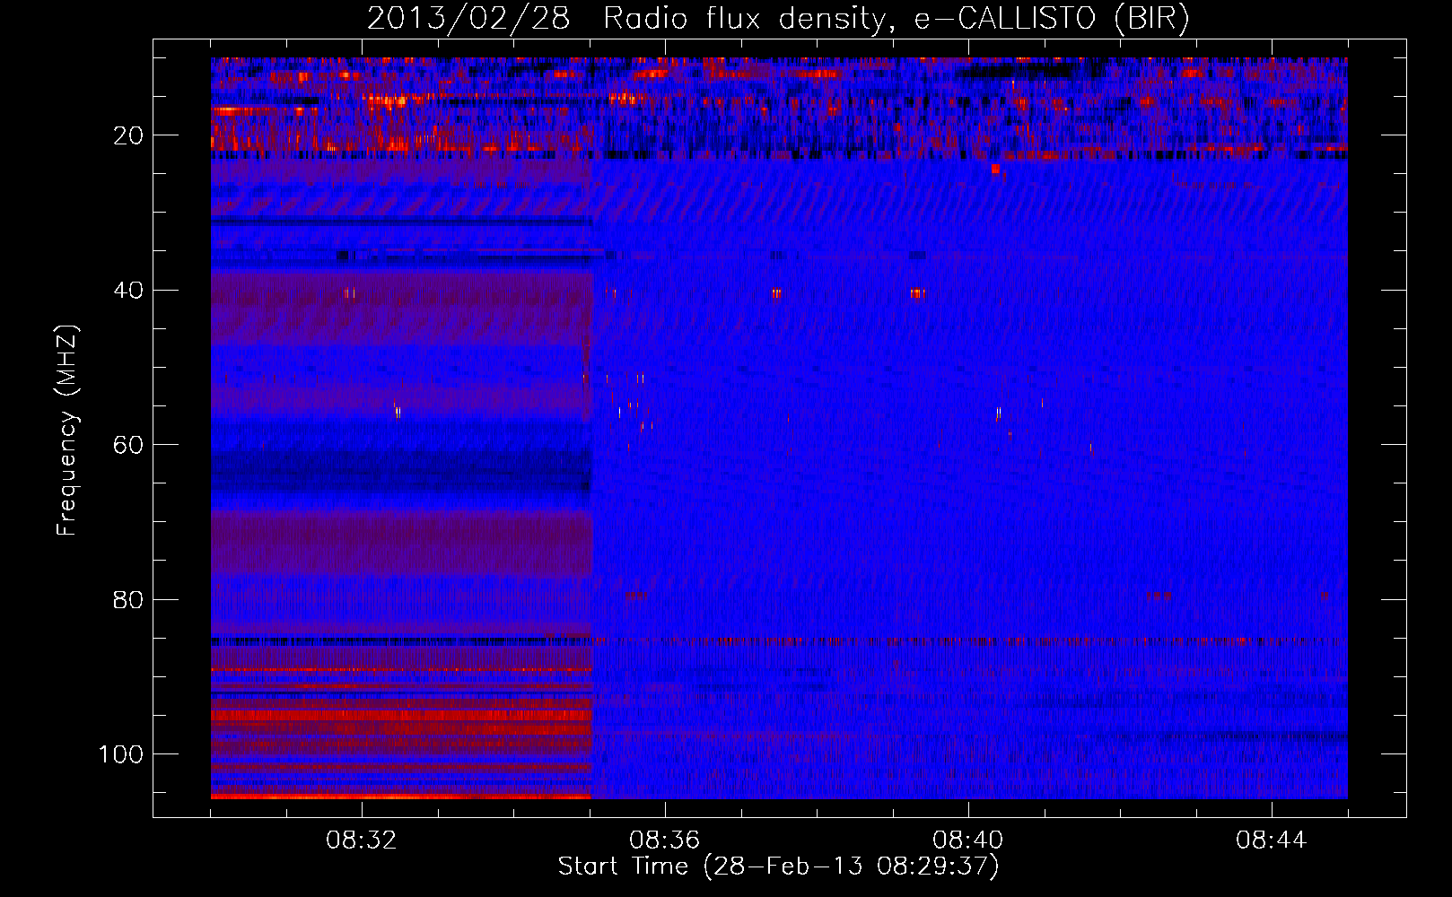This screenshot has width=1452, height=897.
Task: Click the 08:44 time tick label
Action: 1272,840
